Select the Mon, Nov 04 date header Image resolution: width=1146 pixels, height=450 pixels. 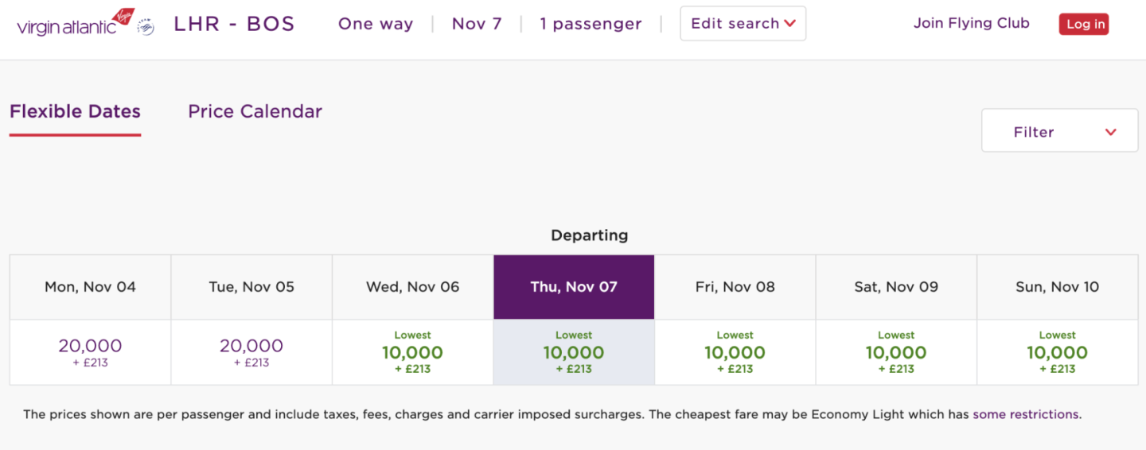tap(90, 287)
